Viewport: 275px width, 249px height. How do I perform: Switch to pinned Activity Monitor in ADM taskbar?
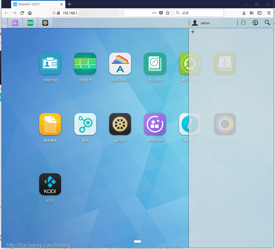click(30, 23)
